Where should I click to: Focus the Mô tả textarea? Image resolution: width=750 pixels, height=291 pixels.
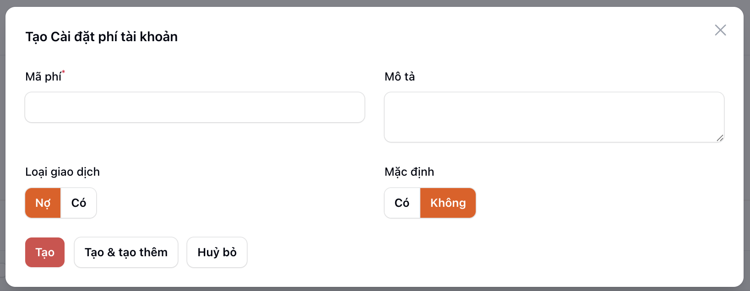(x=554, y=117)
